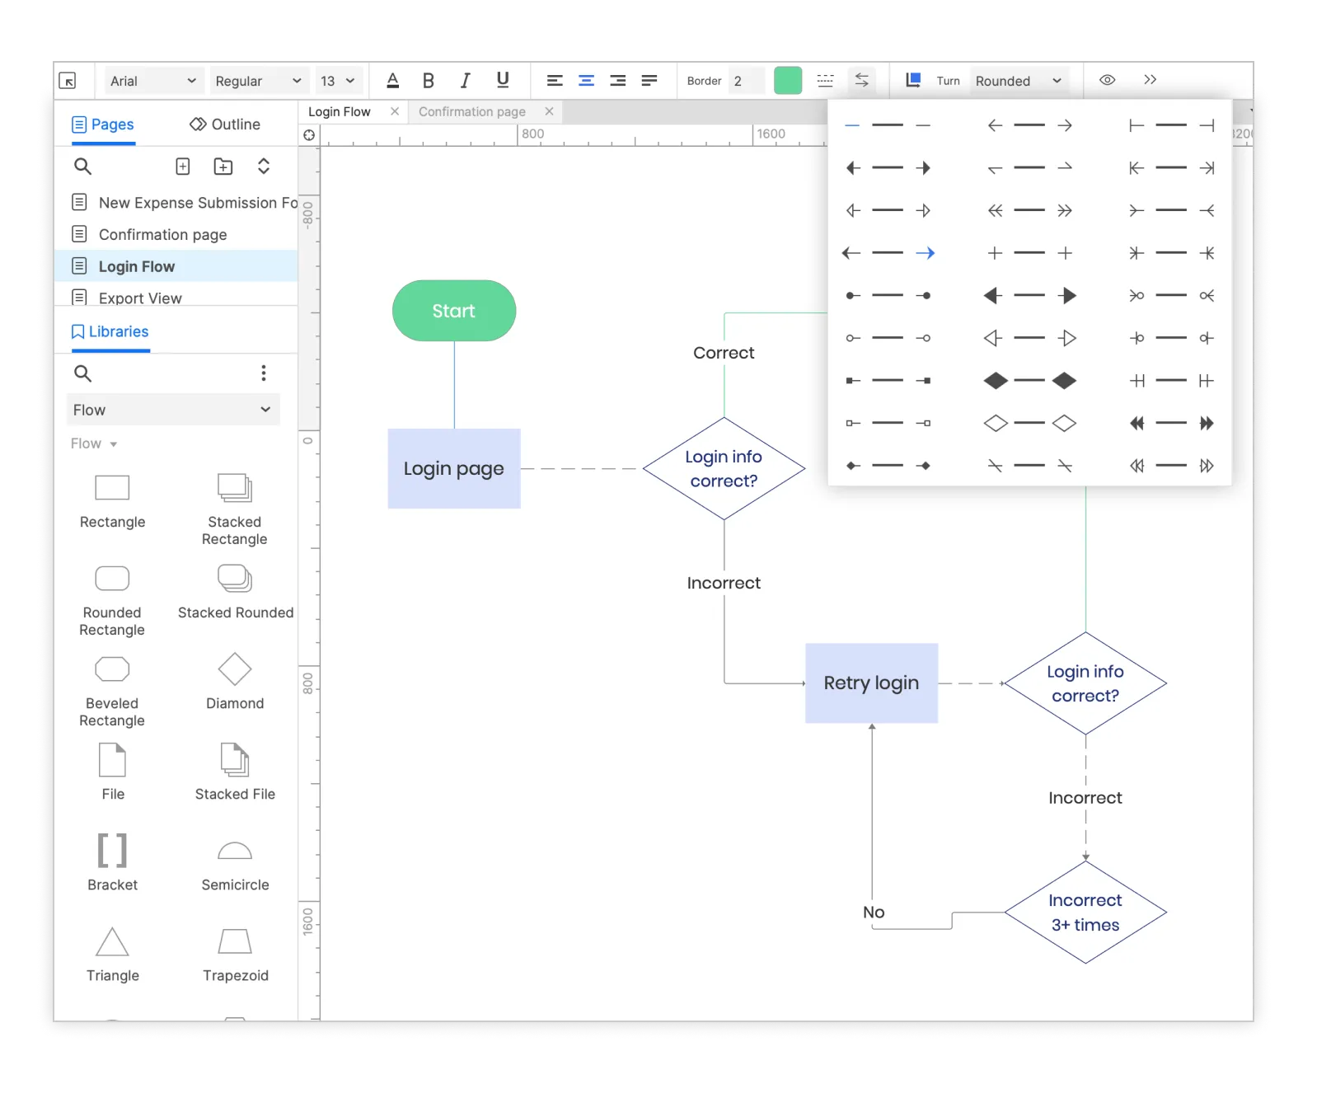Toggle bold text formatting

tap(428, 81)
